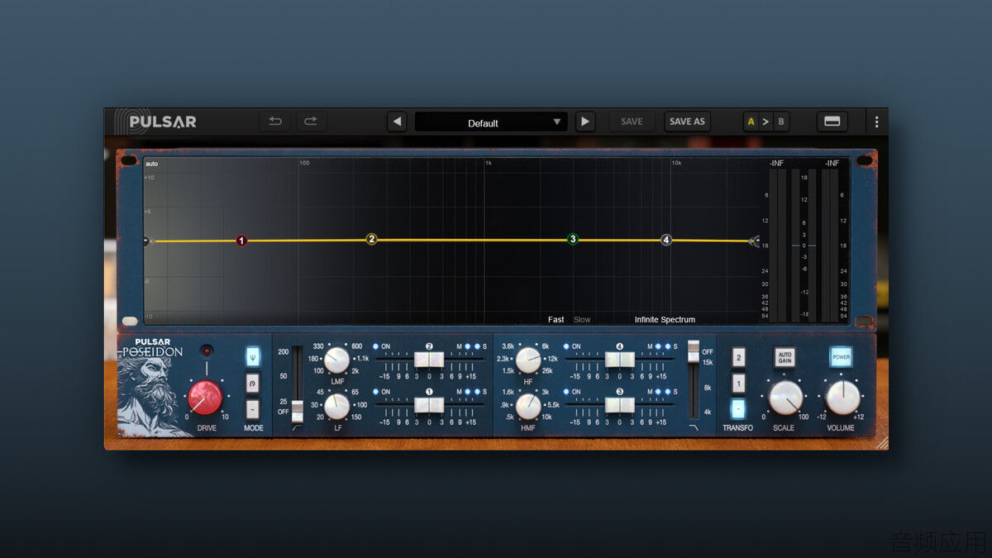Select band 2 node on the EQ curve
This screenshot has height=558, width=992.
pos(372,240)
